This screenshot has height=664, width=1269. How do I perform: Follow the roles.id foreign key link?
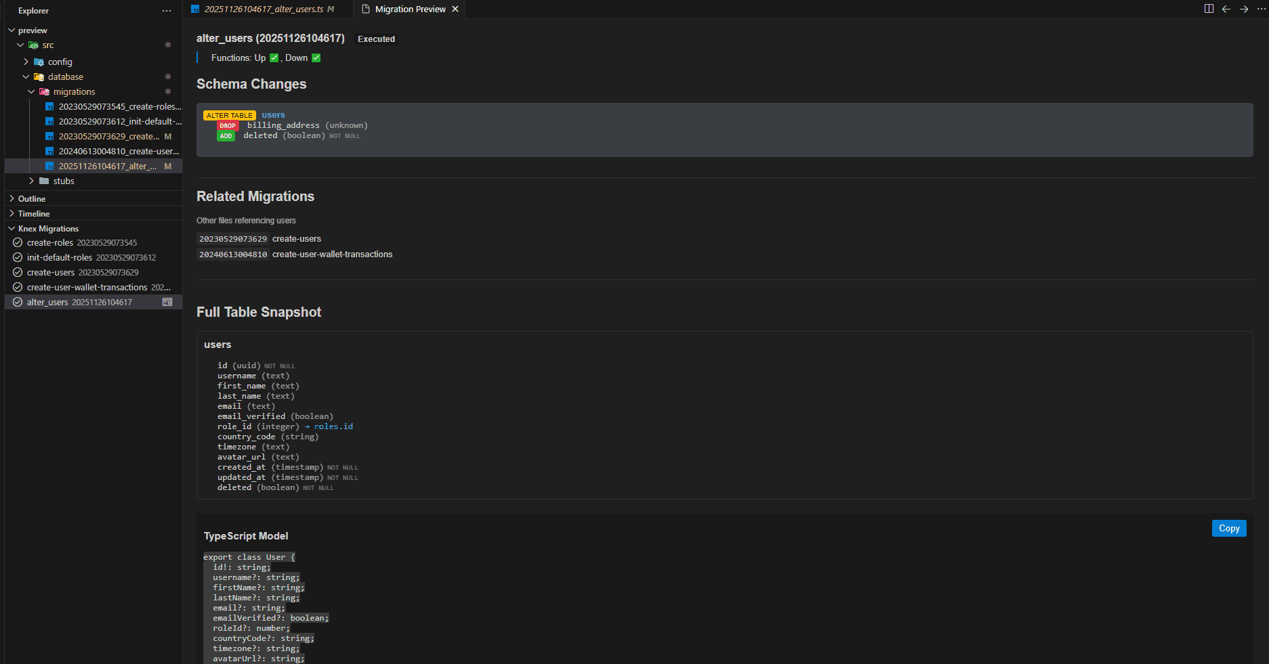pyautogui.click(x=333, y=426)
